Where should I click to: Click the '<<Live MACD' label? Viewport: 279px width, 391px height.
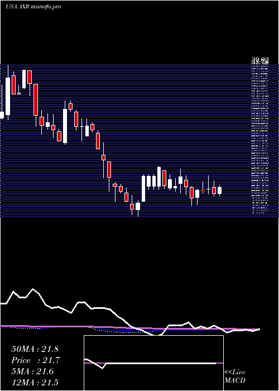pos(235,376)
